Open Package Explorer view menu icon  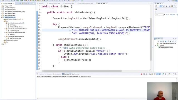pyautogui.click(x=29, y=3)
